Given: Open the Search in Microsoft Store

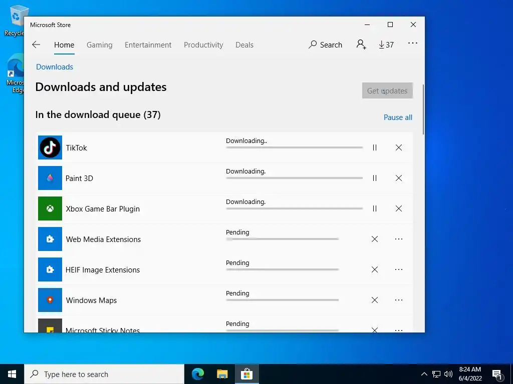Looking at the screenshot, I should coord(325,44).
